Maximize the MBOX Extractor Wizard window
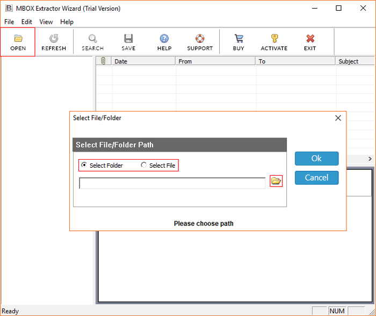376x316 pixels. pos(338,9)
